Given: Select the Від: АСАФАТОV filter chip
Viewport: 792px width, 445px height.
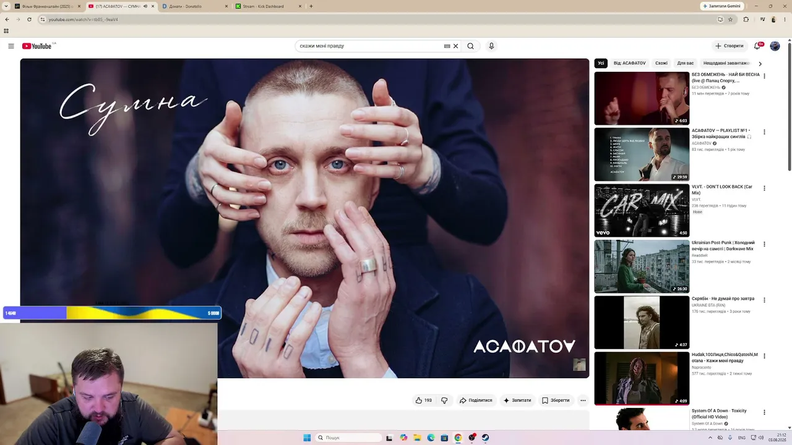Looking at the screenshot, I should click(x=629, y=63).
